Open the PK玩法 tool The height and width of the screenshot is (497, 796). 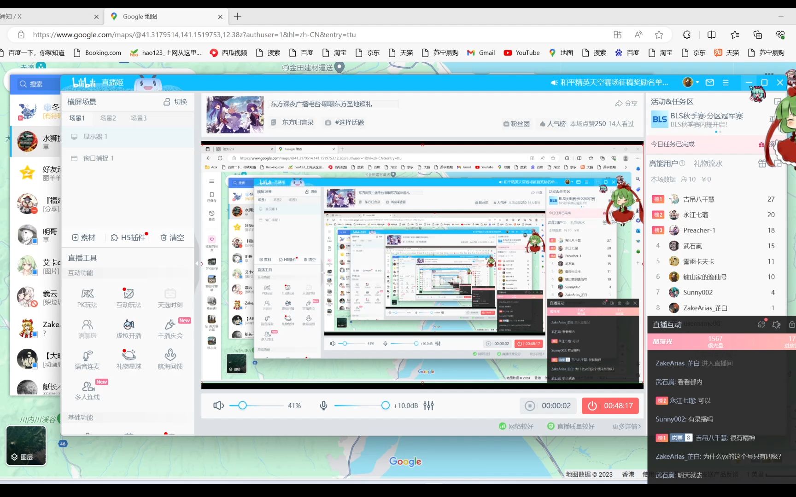tap(87, 298)
